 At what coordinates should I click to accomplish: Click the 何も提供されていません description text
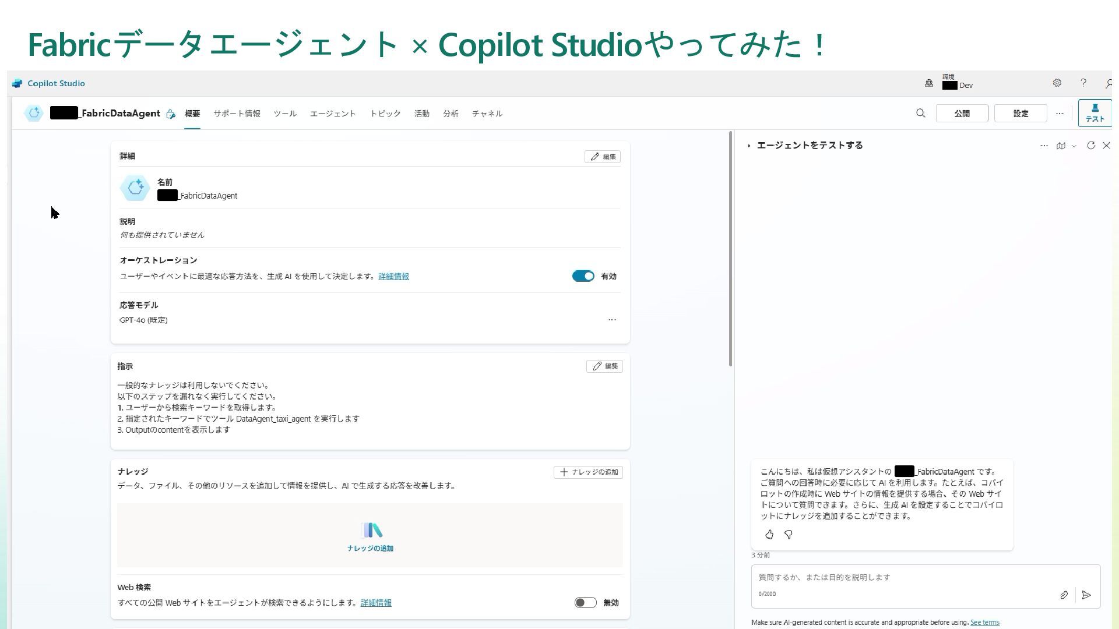(x=162, y=235)
